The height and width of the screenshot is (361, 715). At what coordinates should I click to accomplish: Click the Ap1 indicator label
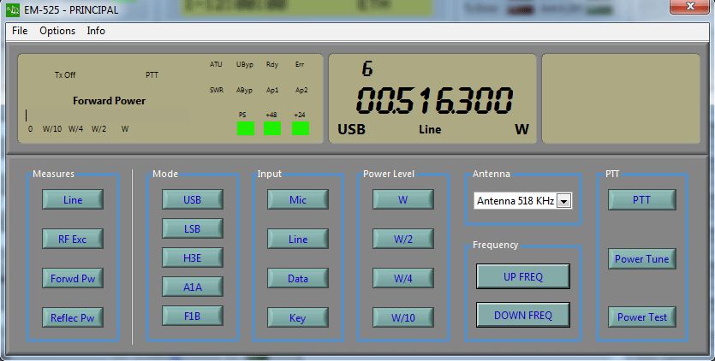272,90
